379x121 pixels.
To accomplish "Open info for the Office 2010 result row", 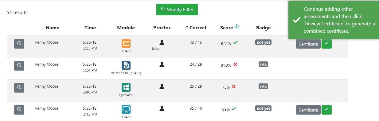I will [x=19, y=65].
